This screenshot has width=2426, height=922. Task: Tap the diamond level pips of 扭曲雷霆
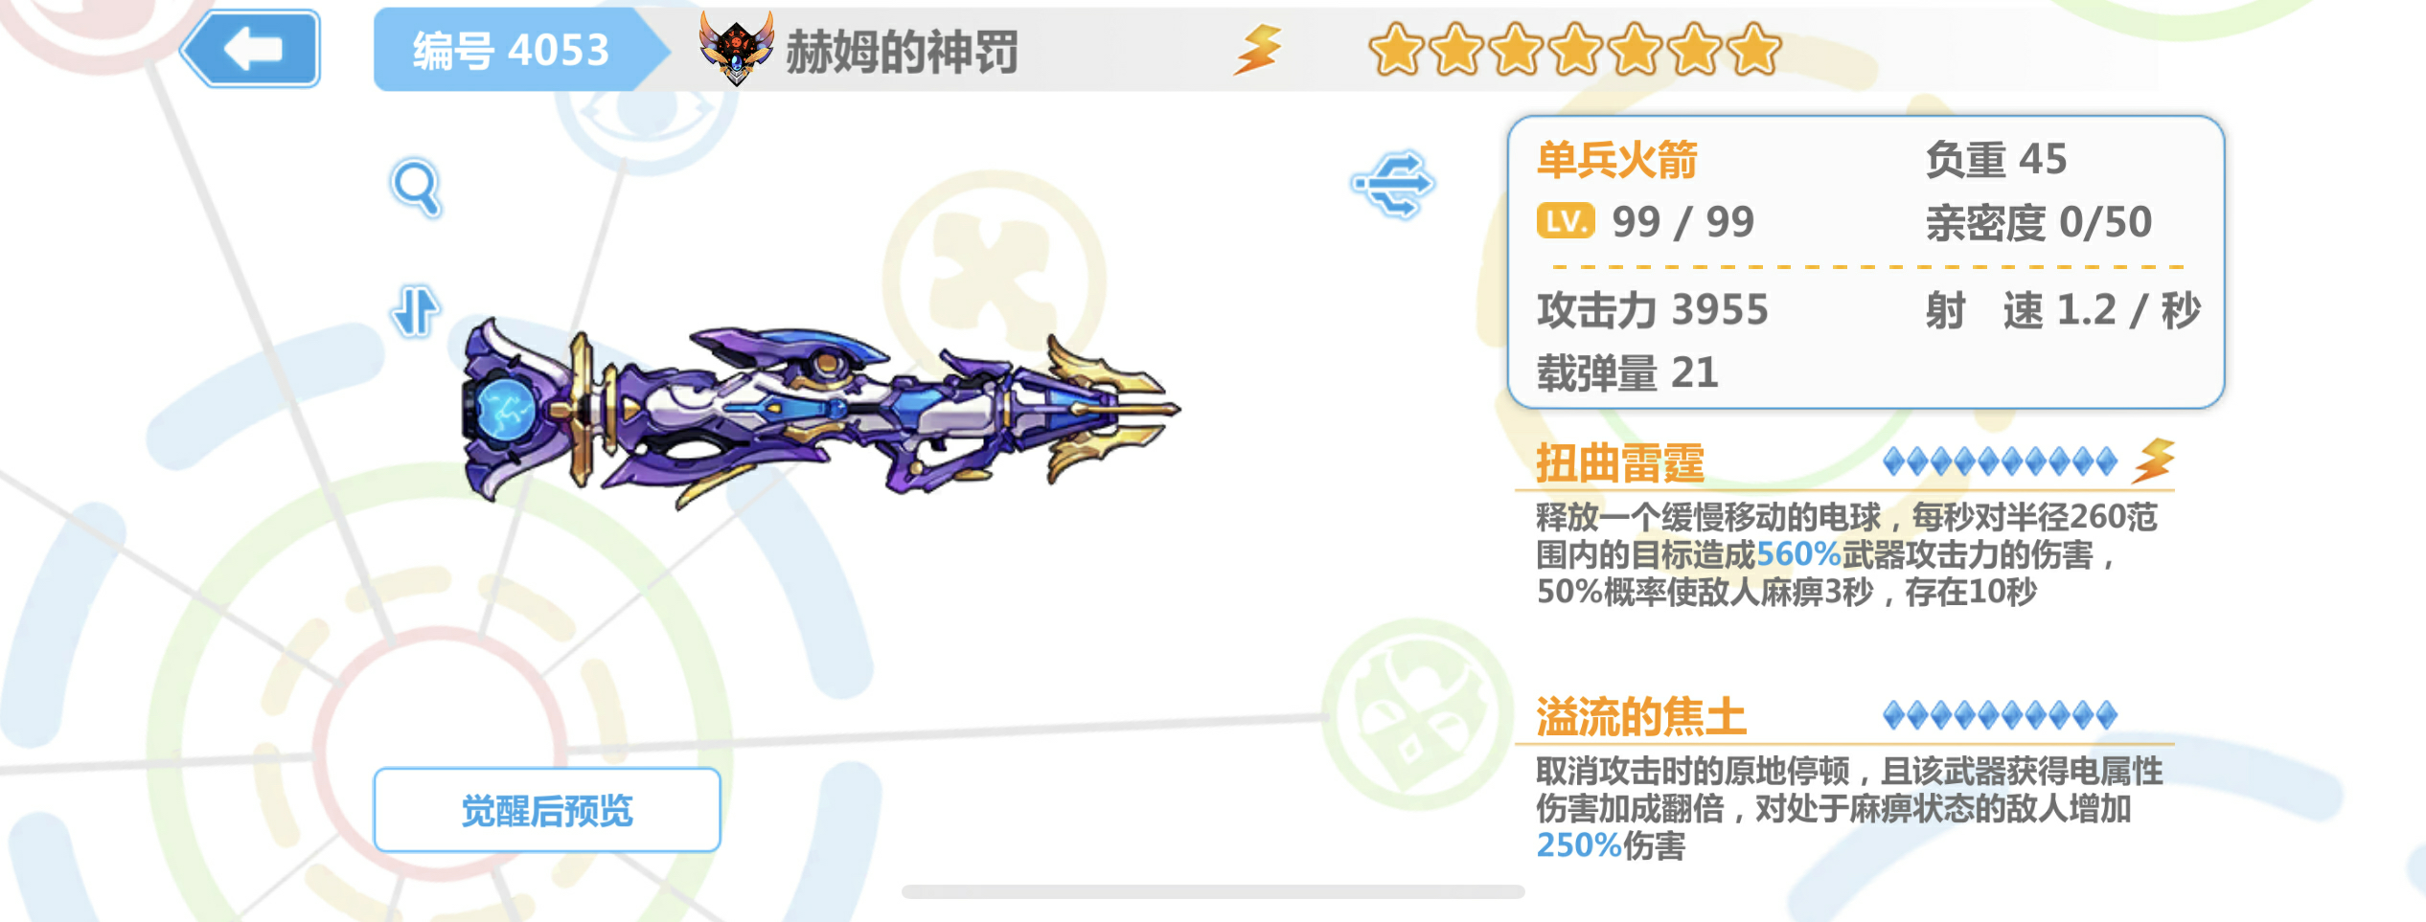(x=2000, y=462)
